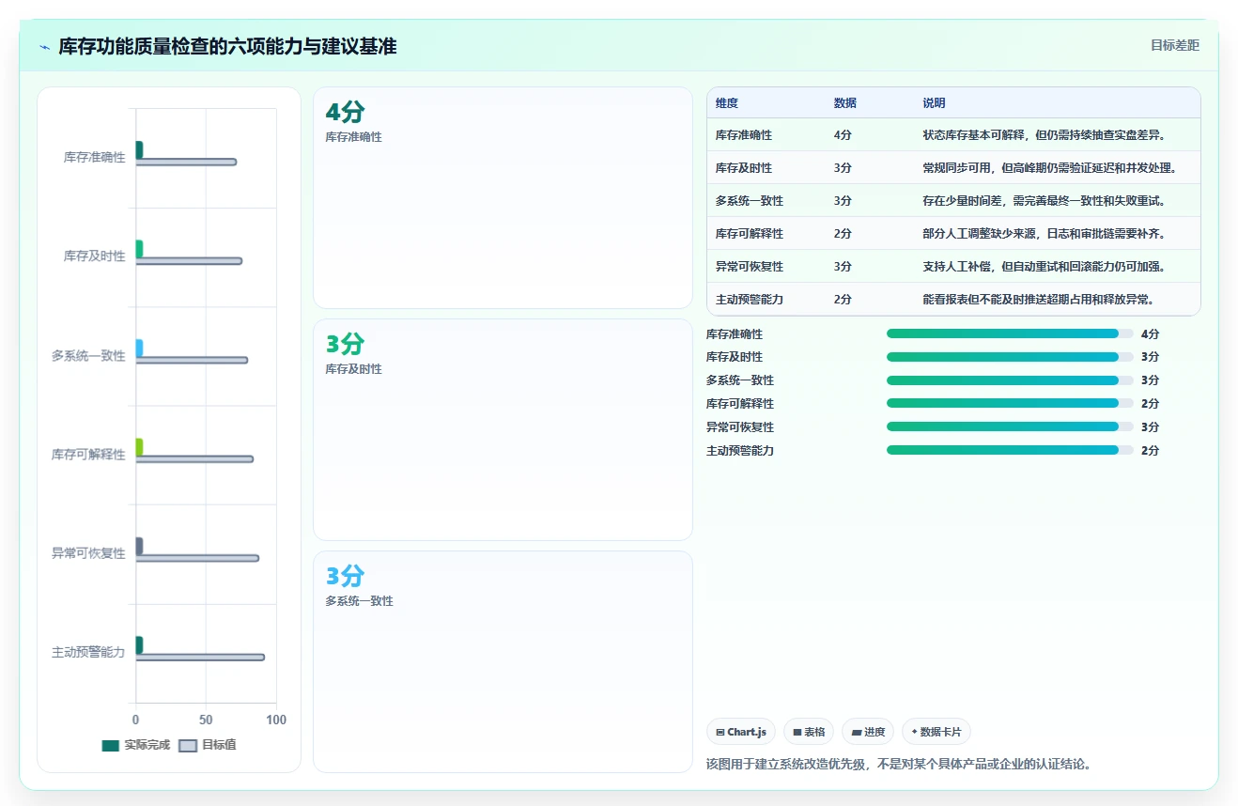Select the 表格 tag
This screenshot has height=806, width=1238.
(x=809, y=732)
